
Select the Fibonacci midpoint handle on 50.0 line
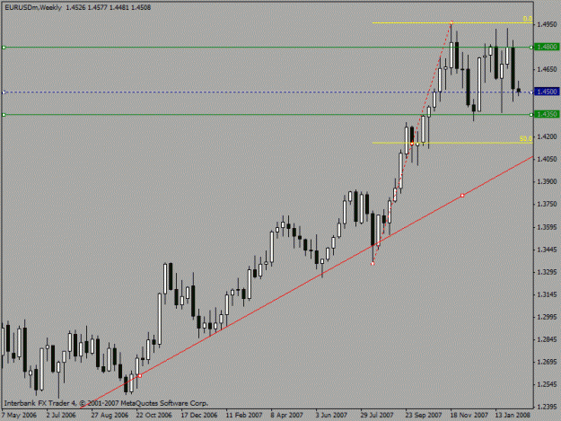[412, 144]
